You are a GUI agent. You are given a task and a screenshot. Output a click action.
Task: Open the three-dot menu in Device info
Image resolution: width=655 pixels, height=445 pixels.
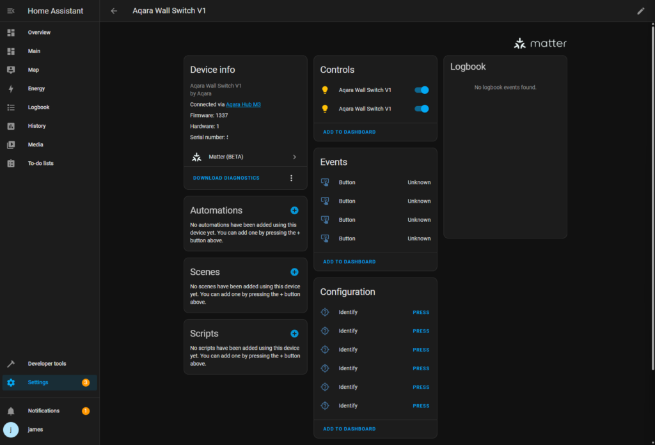(x=291, y=178)
